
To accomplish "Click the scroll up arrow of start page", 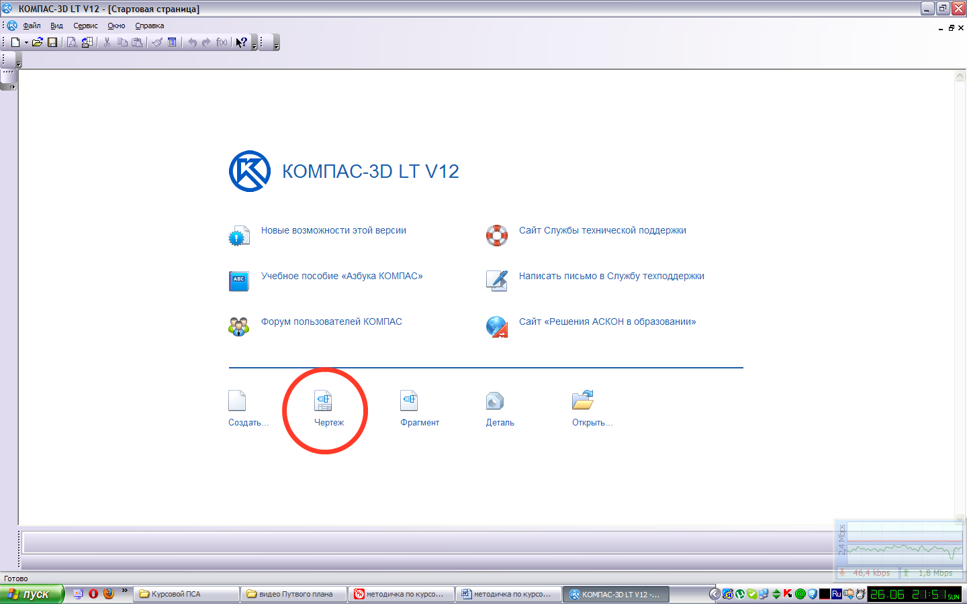I will tap(960, 76).
